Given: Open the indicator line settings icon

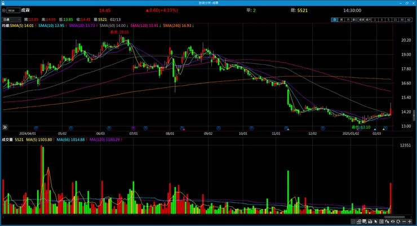Looking at the screenshot, I should 359,221.
